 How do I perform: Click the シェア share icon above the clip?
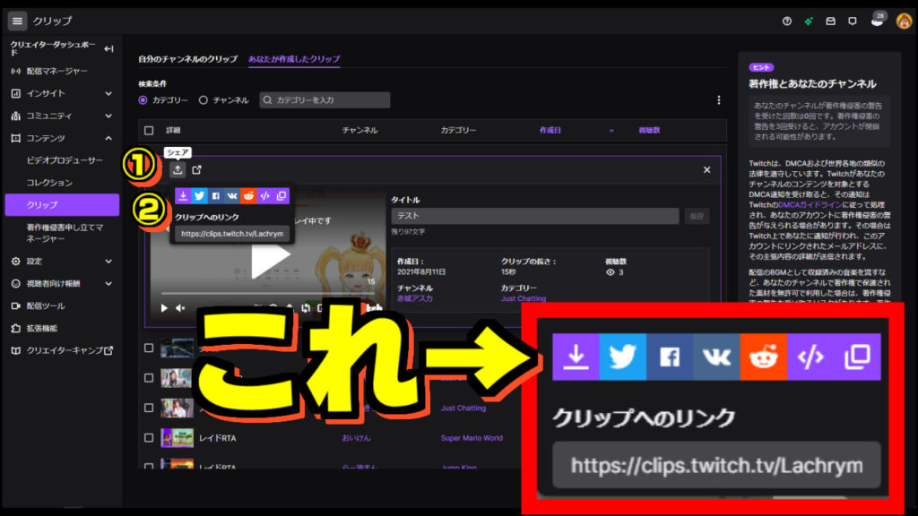click(x=178, y=169)
